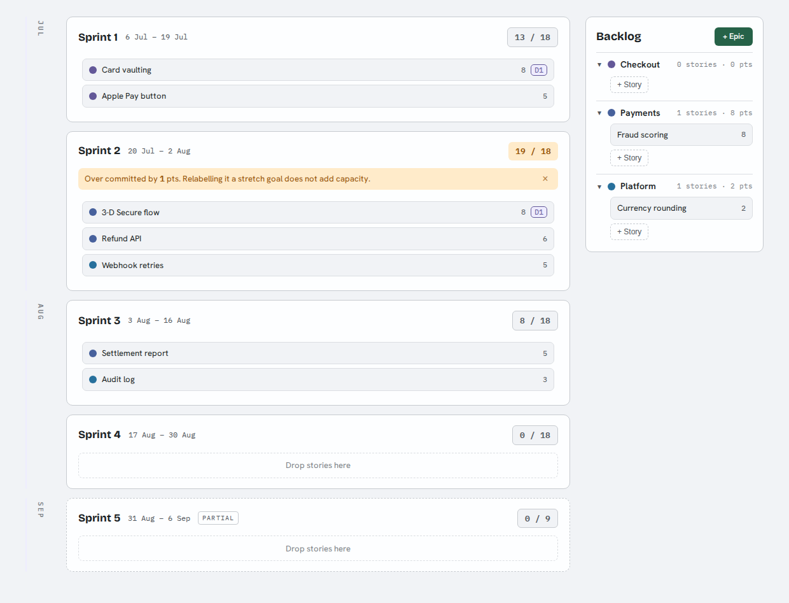Click the Sprint 4 drop stories zone
The image size is (789, 603).
click(x=318, y=465)
